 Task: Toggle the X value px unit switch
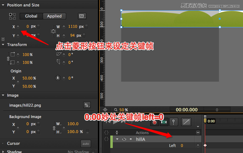38,26
